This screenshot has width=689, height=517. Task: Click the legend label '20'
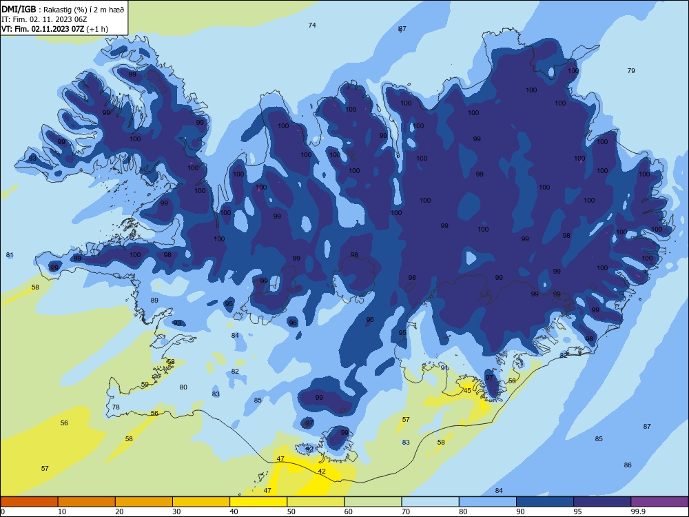[119, 511]
